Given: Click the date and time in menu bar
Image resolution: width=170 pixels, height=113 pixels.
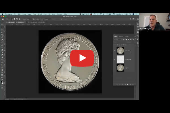Looking at the screenshot, I should click(x=122, y=14).
